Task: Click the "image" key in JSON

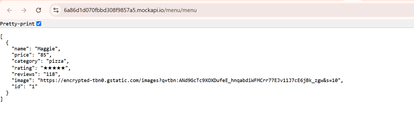Action: [x=22, y=80]
